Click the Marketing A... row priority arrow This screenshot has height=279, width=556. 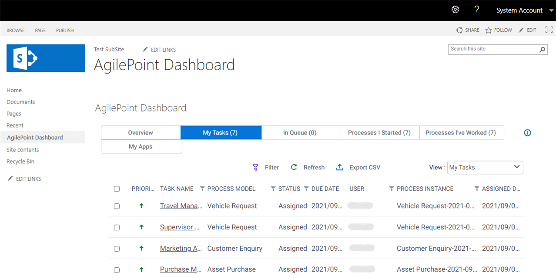click(x=141, y=249)
